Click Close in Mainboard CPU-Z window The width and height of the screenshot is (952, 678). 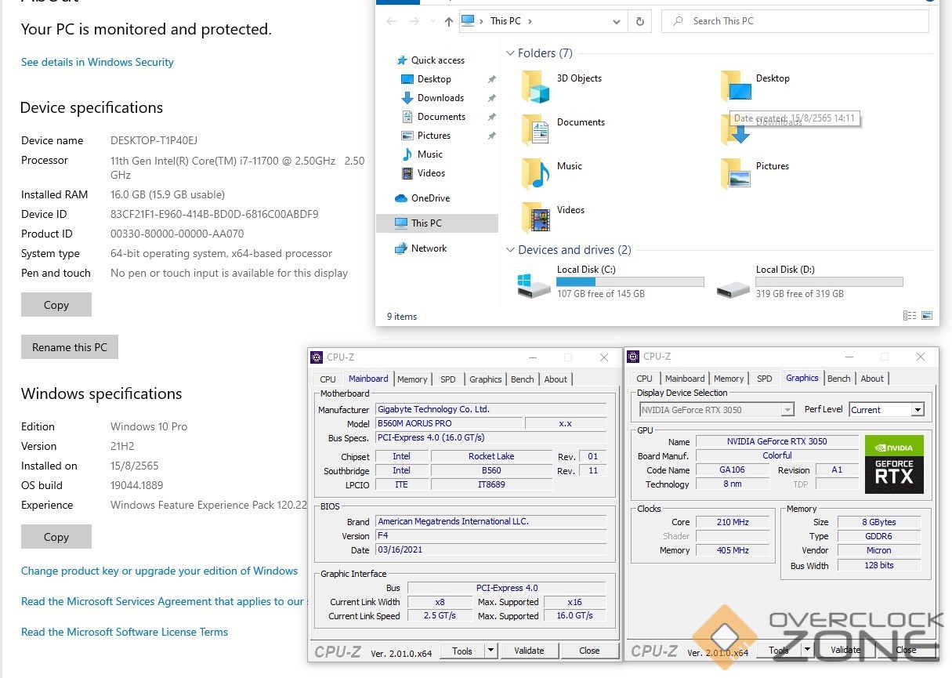pyautogui.click(x=589, y=651)
